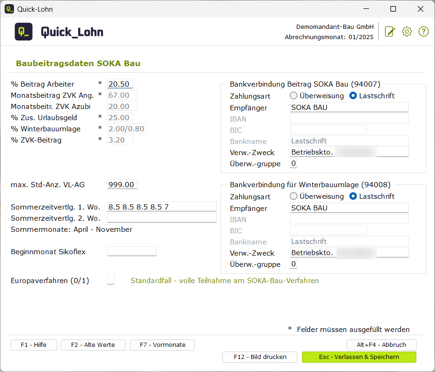Viewport: 435px width, 372px height.
Task: Click the Monatsbeitrag ZVK Ang. field
Action: (x=122, y=95)
